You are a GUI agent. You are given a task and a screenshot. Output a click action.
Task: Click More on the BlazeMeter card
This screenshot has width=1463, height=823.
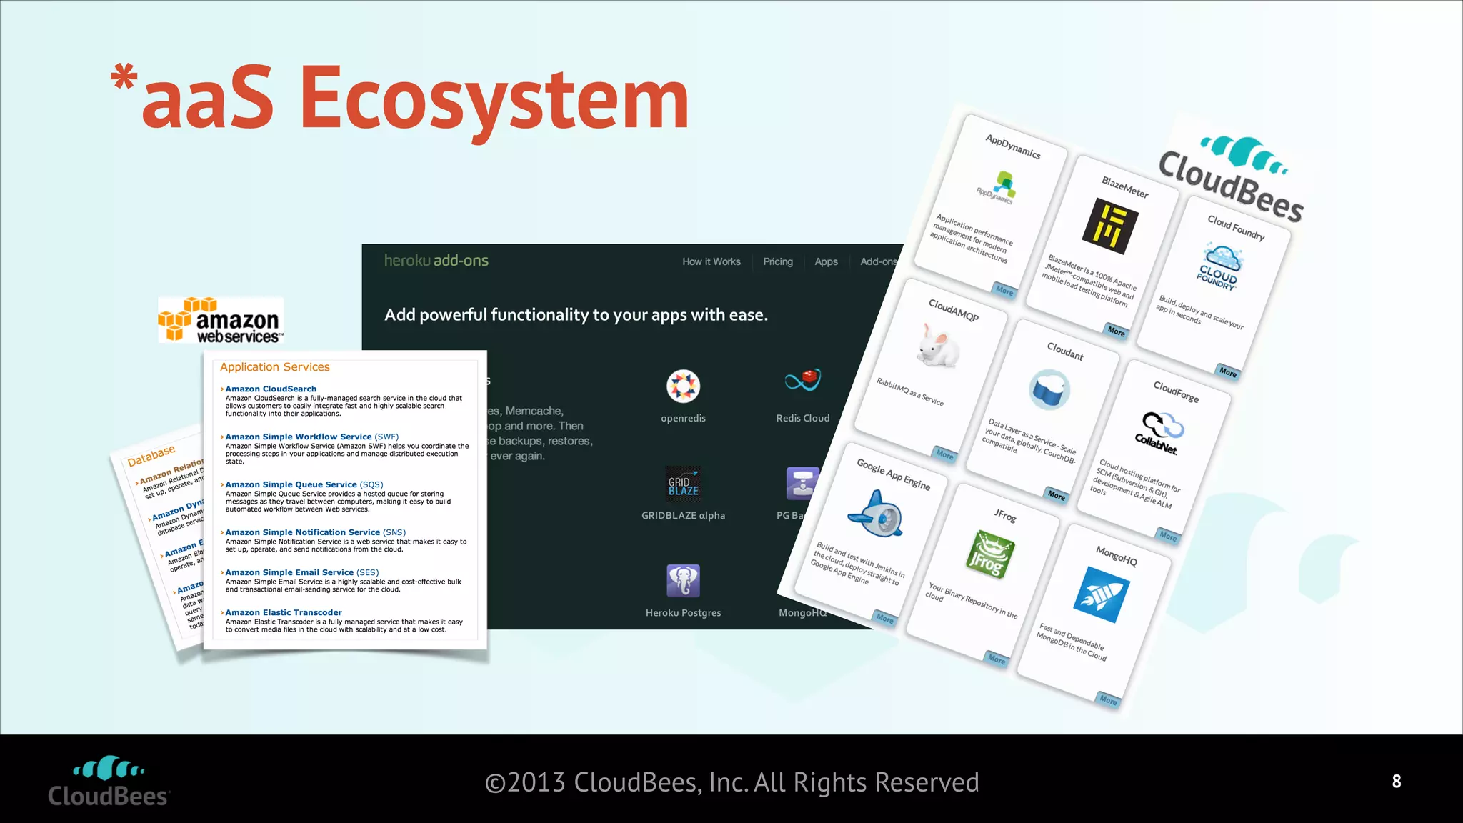coord(1116,331)
